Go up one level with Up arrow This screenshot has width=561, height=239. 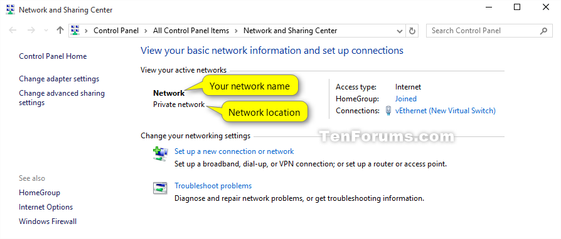pyautogui.click(x=60, y=31)
